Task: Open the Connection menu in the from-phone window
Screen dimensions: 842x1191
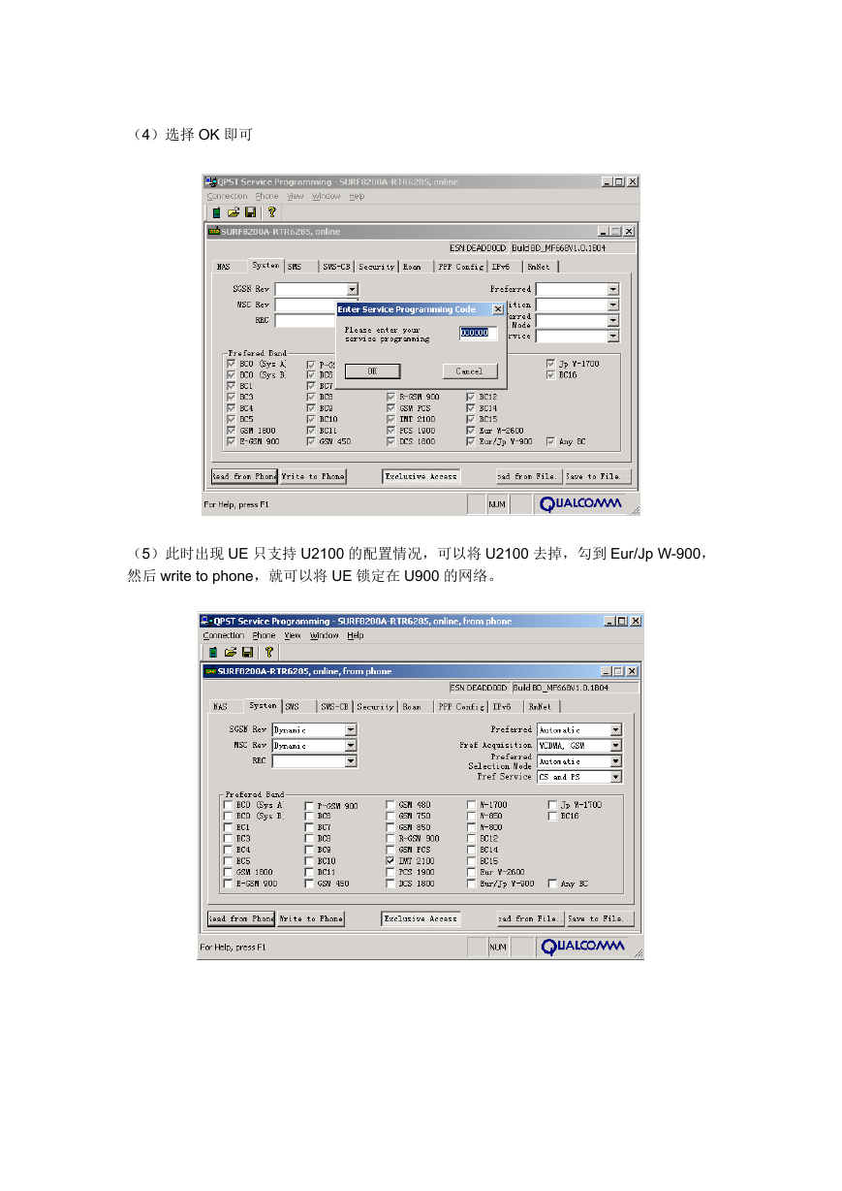Action: click(x=224, y=635)
